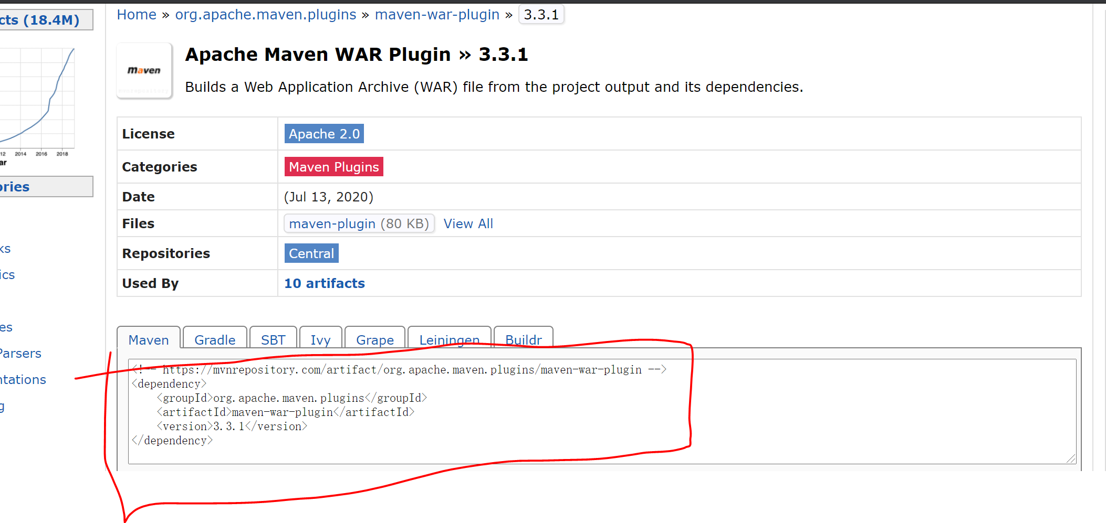Open the org.apache.maven.plugins breadcrumb

tap(266, 15)
